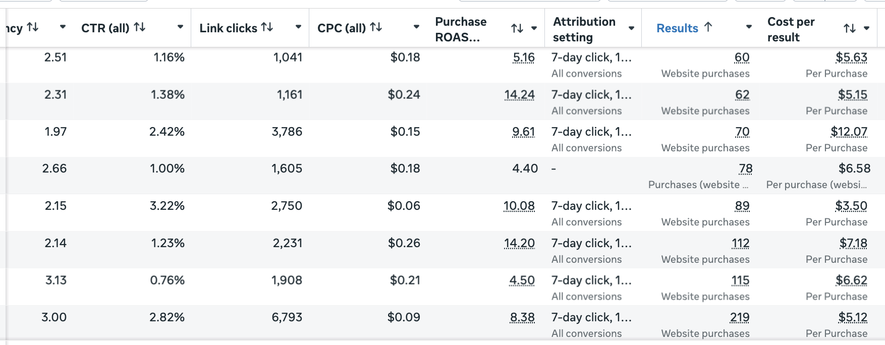
Task: Sort by CTR (all) arrows icon
Action: pos(140,27)
